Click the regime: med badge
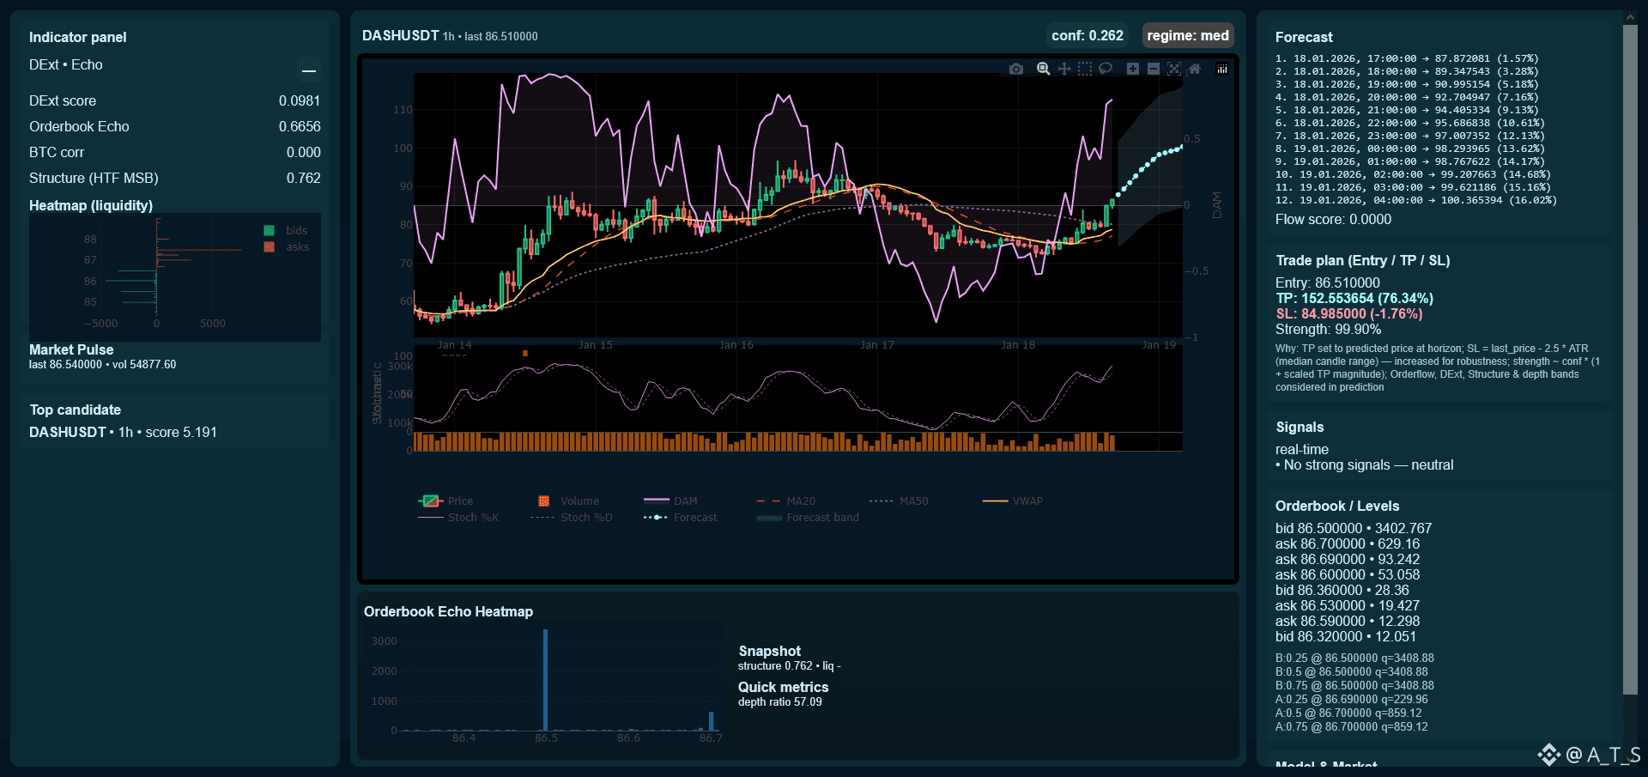The width and height of the screenshot is (1648, 777). (x=1187, y=35)
